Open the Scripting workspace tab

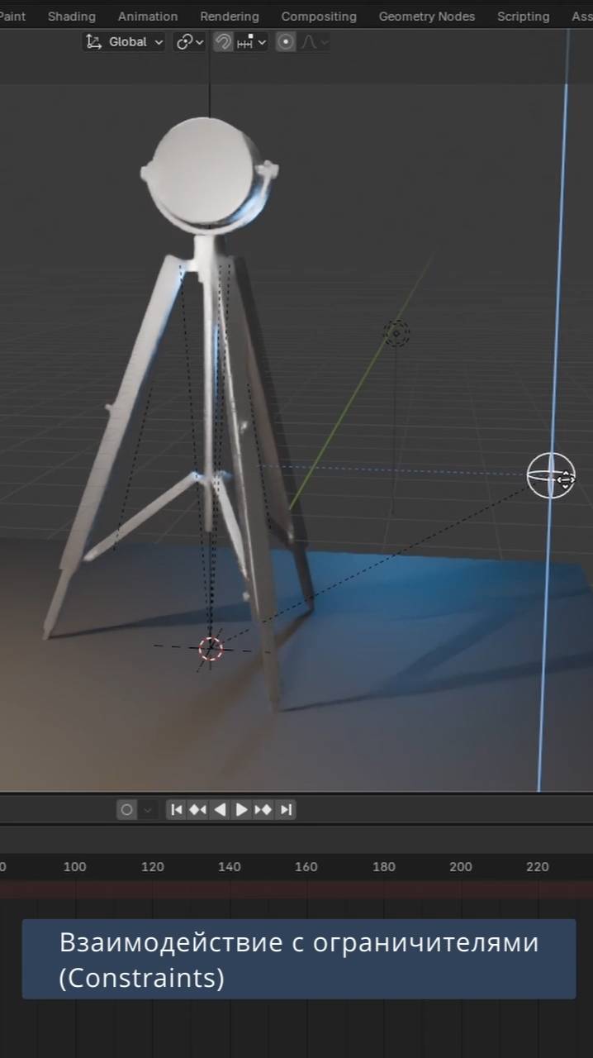click(x=523, y=17)
